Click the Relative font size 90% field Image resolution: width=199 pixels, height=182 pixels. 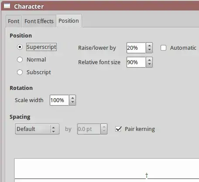136,62
